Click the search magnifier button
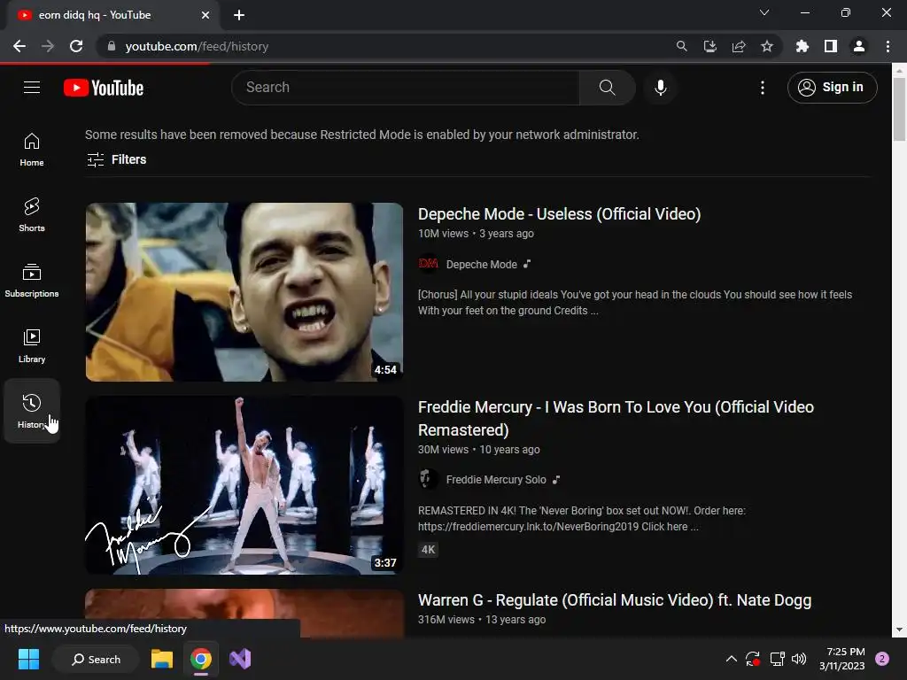907x680 pixels. tap(607, 88)
